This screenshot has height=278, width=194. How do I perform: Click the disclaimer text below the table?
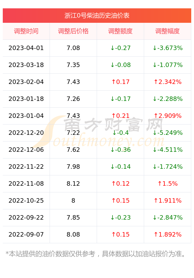(95, 254)
